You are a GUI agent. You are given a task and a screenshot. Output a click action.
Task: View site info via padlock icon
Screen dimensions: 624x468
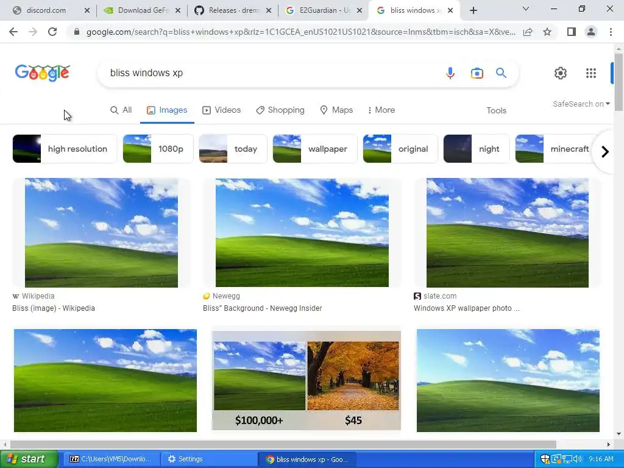click(x=76, y=32)
